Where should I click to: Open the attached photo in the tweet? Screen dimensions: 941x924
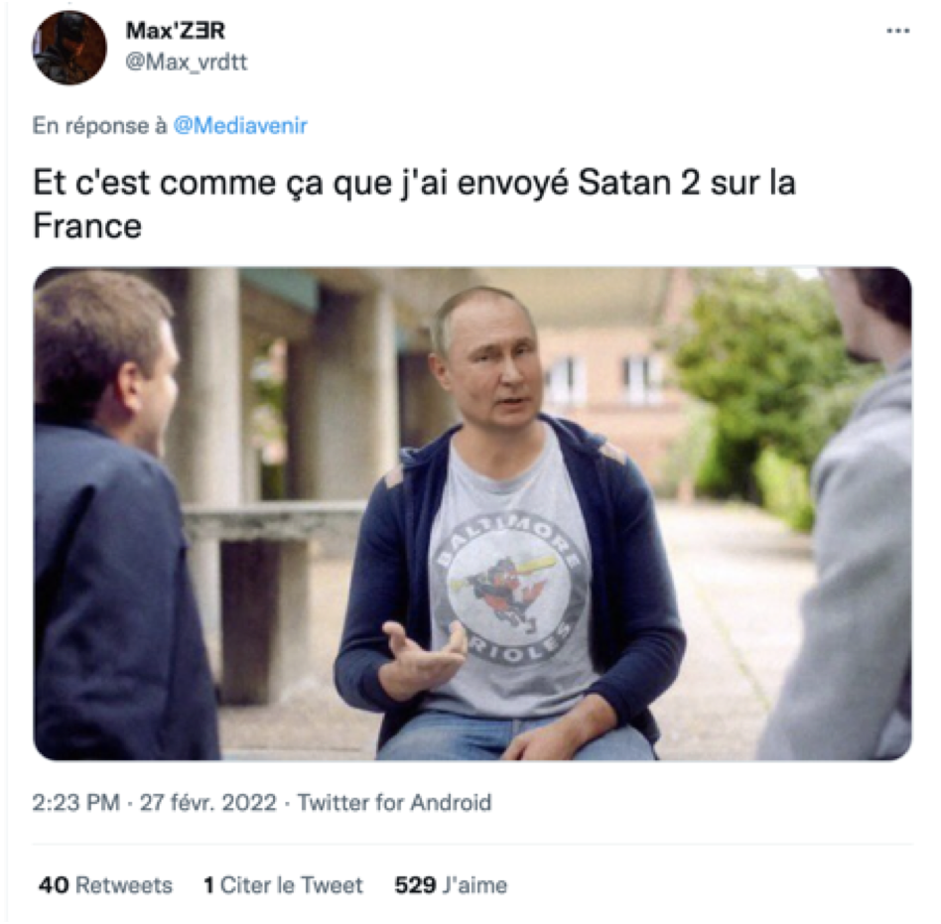pyautogui.click(x=472, y=513)
